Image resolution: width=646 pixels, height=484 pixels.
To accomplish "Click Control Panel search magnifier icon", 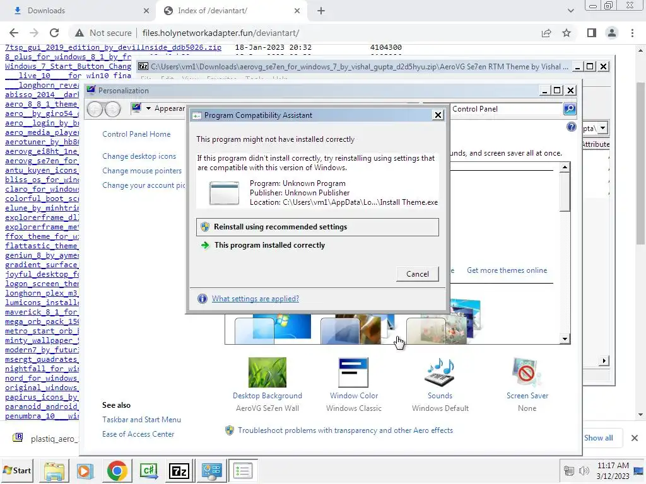I will (570, 109).
